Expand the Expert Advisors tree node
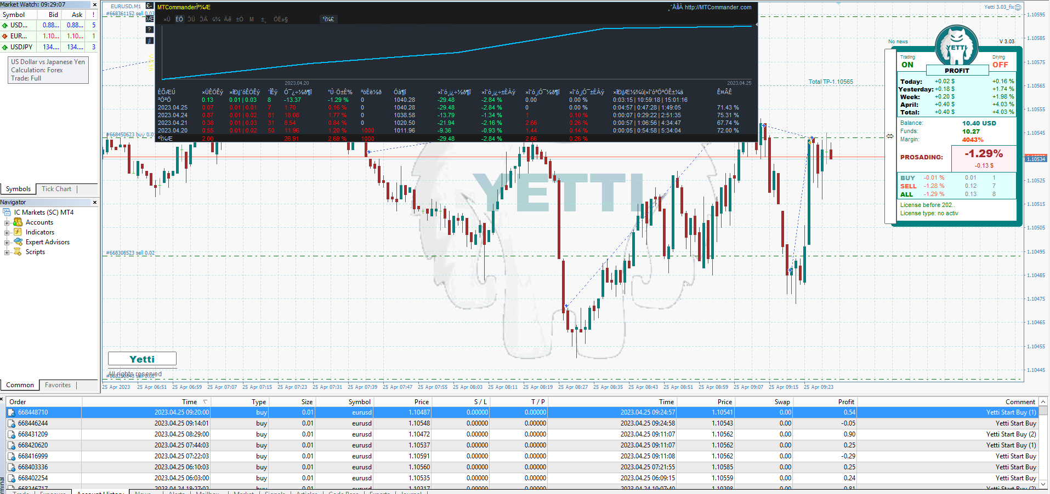 click(x=7, y=242)
